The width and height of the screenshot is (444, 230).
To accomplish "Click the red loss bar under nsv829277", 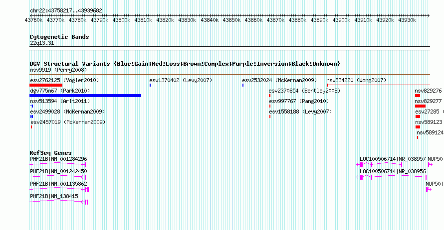I will click(420, 106).
